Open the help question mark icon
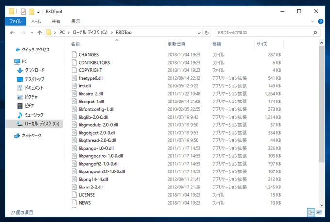Viewport: 330px width, 222px height. pos(321,21)
